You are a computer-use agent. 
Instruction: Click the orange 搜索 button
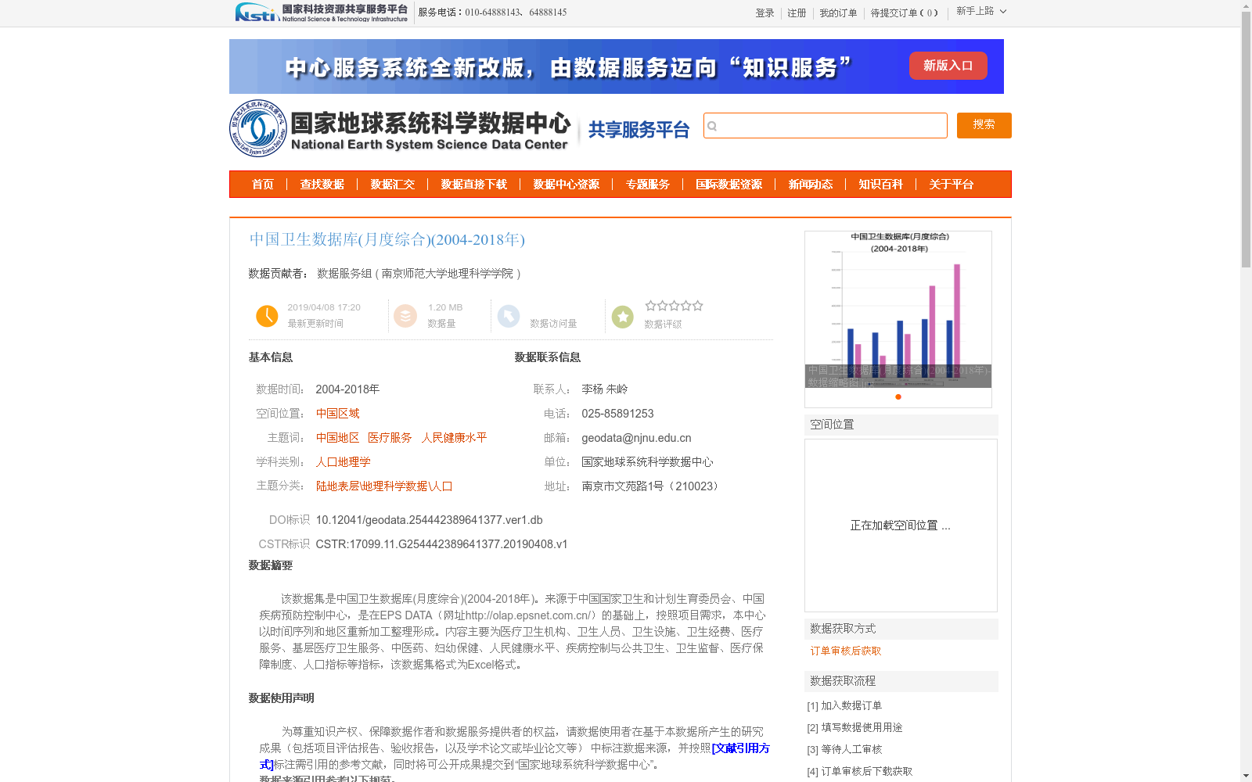984,125
